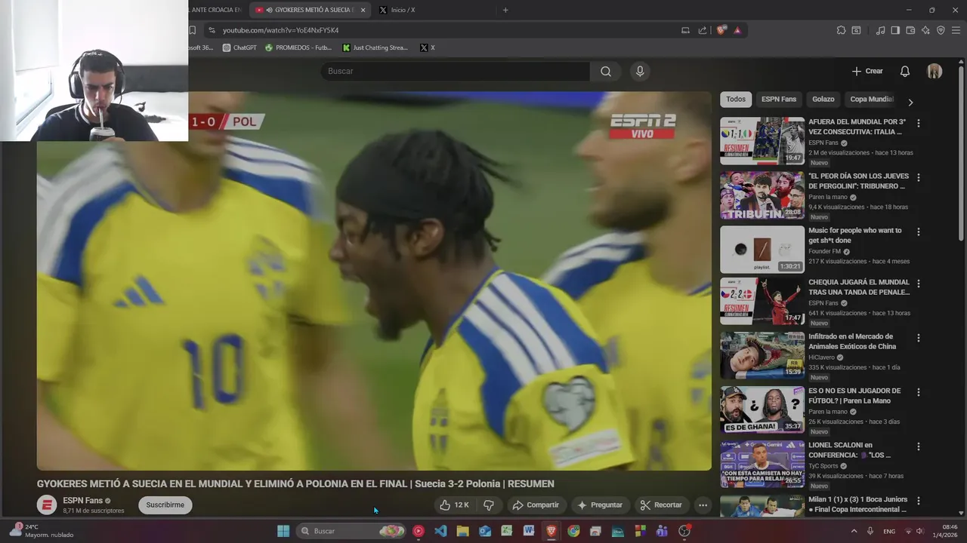Click the Recortar clip button
This screenshot has height=543, width=967.
click(x=661, y=505)
